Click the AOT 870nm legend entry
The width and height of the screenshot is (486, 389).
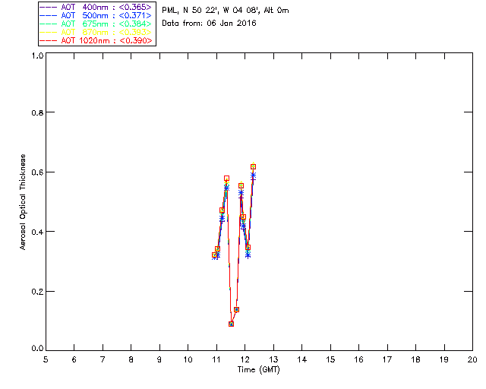(96, 32)
